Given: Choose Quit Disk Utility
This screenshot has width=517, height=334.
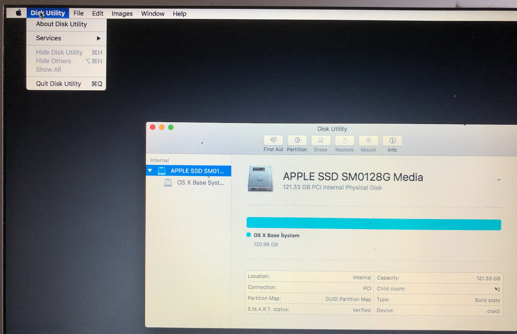Looking at the screenshot, I should [66, 84].
